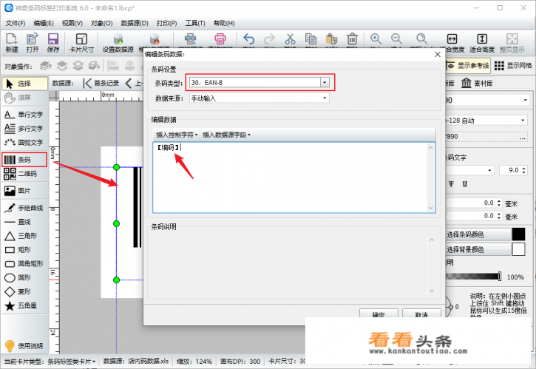This screenshot has width=536, height=369.
Task: Open the File (文件) menu
Action: [15, 23]
